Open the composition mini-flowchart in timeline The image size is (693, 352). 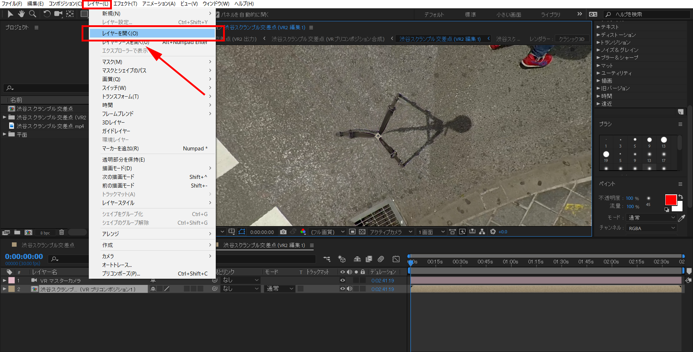(327, 259)
